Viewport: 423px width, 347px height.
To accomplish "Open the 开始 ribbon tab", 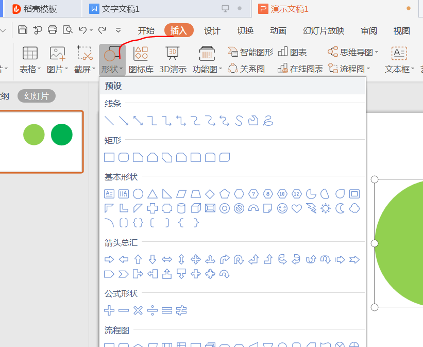I will coord(146,30).
